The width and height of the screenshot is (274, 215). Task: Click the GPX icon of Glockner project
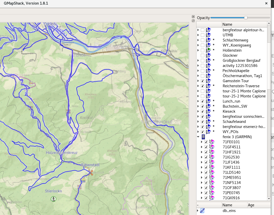click(x=208, y=55)
